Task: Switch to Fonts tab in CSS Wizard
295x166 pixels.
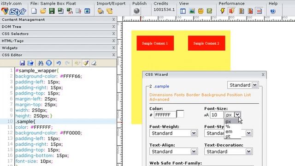Action: [179, 95]
